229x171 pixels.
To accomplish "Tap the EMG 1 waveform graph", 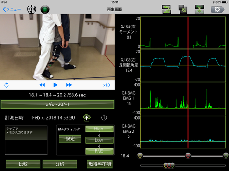I will [183, 99].
